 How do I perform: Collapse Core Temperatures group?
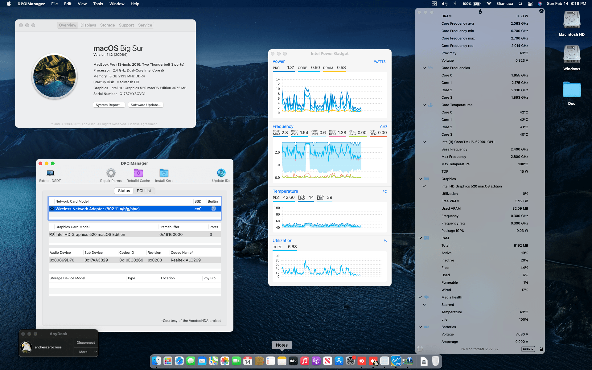(424, 105)
